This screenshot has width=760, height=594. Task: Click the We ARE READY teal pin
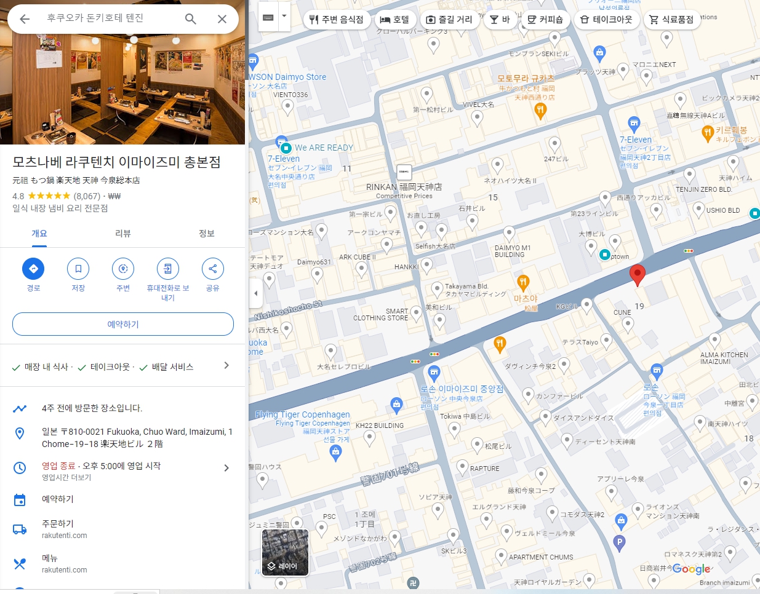pyautogui.click(x=286, y=148)
